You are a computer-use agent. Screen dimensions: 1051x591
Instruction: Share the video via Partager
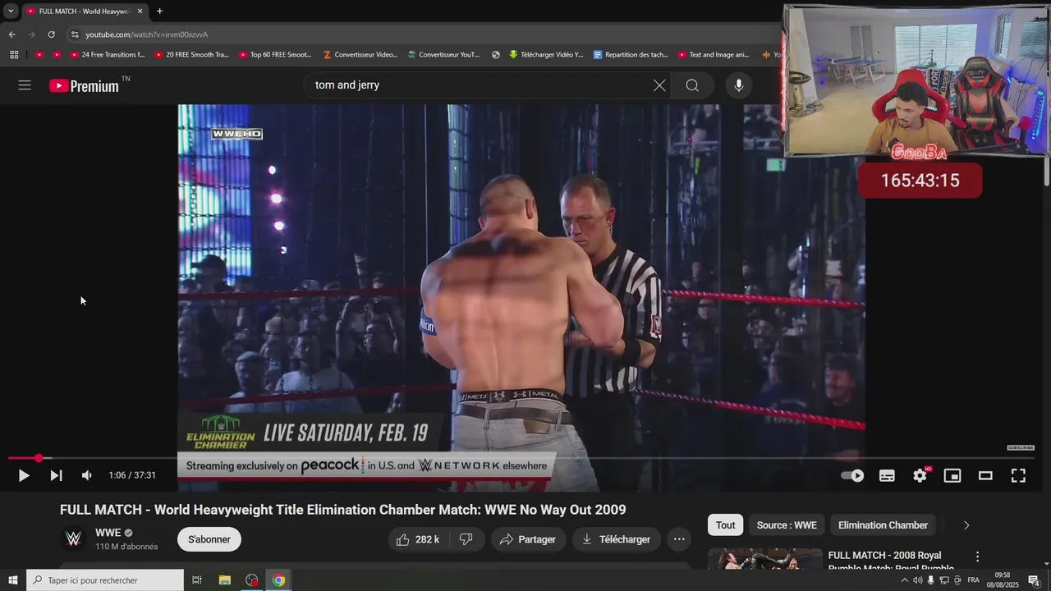tap(527, 539)
